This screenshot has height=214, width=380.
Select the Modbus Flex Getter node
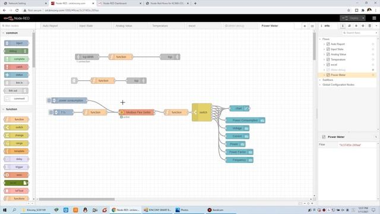[137, 112]
